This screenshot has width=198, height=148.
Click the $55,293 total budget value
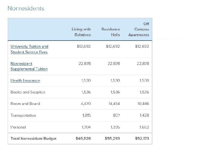[x=112, y=138]
